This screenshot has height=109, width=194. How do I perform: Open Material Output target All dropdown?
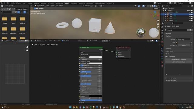coord(123,50)
